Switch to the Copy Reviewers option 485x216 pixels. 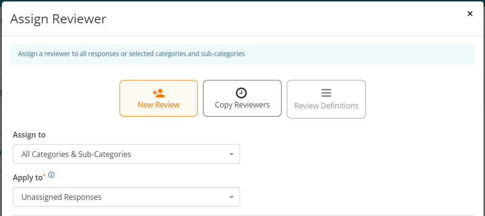[x=242, y=98]
